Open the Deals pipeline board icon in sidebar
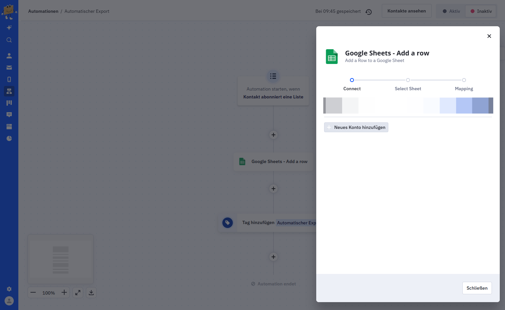Viewport: 505px width, 310px height. tap(9, 103)
